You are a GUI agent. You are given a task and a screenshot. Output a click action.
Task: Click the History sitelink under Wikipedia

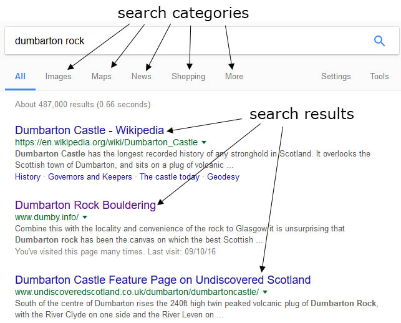pyautogui.click(x=27, y=176)
